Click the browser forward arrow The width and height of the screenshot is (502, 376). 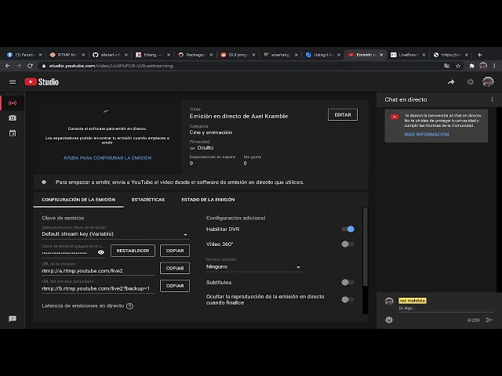point(19,66)
